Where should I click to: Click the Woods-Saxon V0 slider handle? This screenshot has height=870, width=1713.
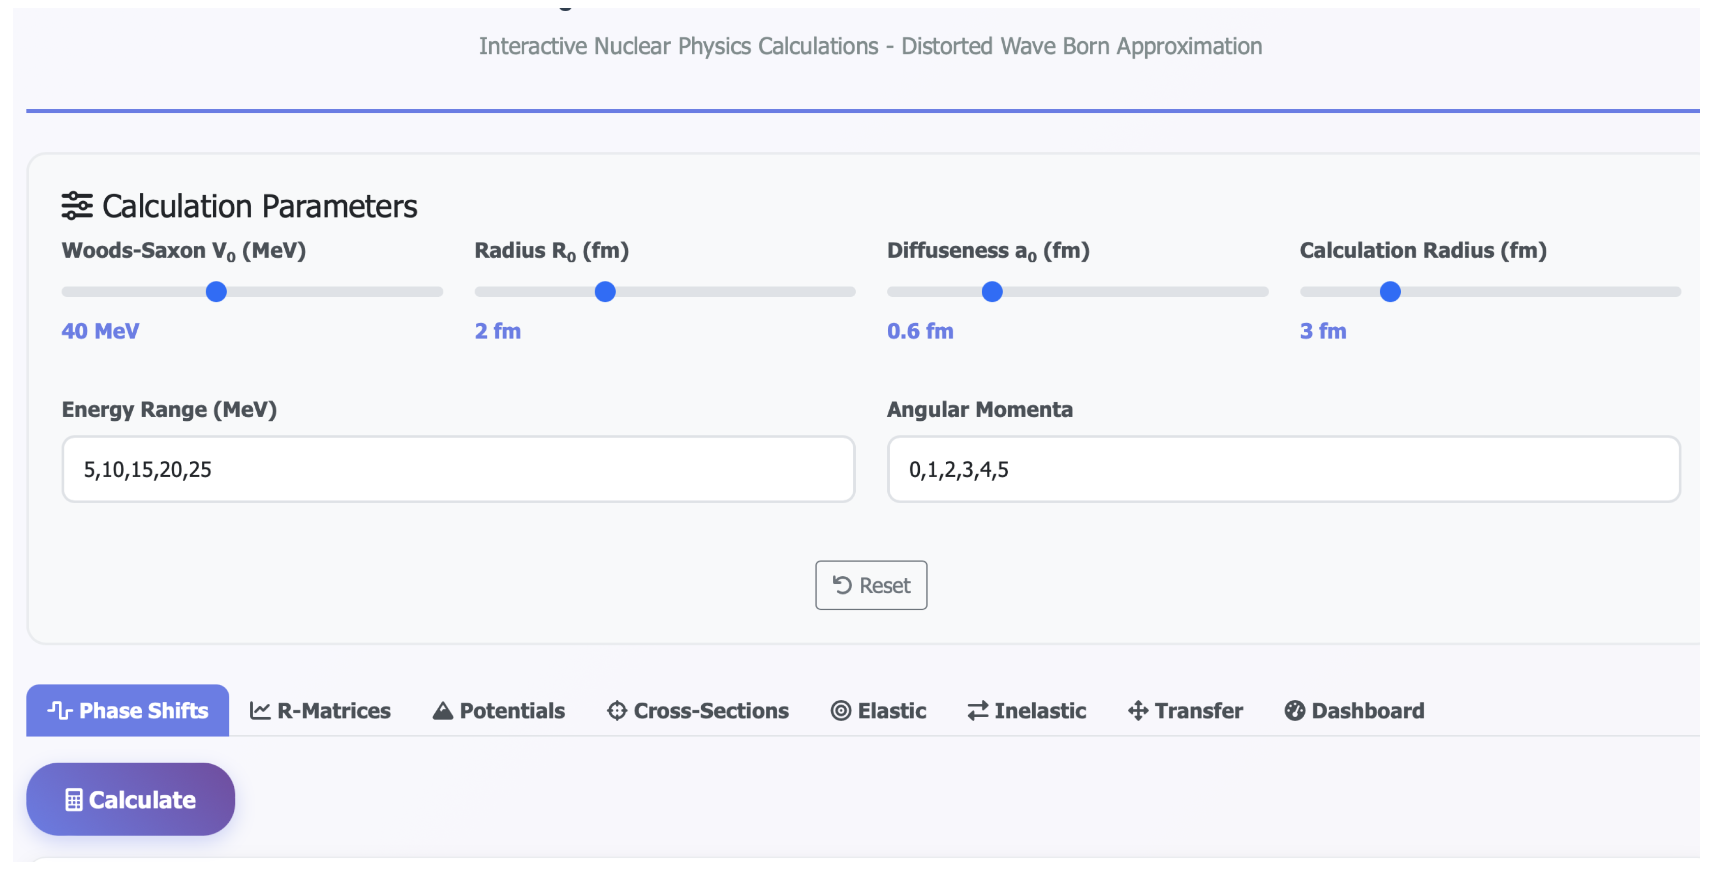[x=216, y=292]
